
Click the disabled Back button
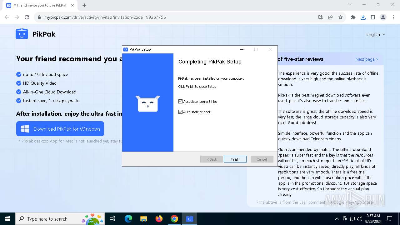[x=212, y=159]
